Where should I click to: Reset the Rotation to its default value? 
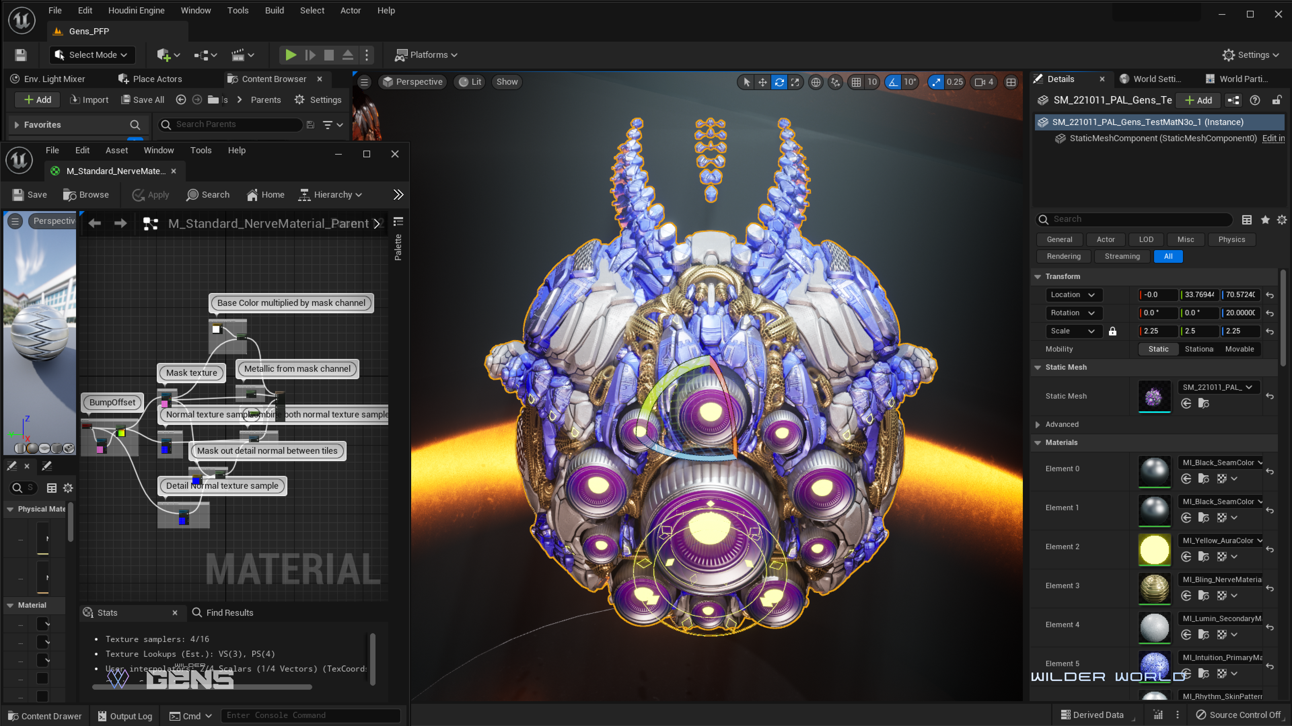pos(1270,313)
